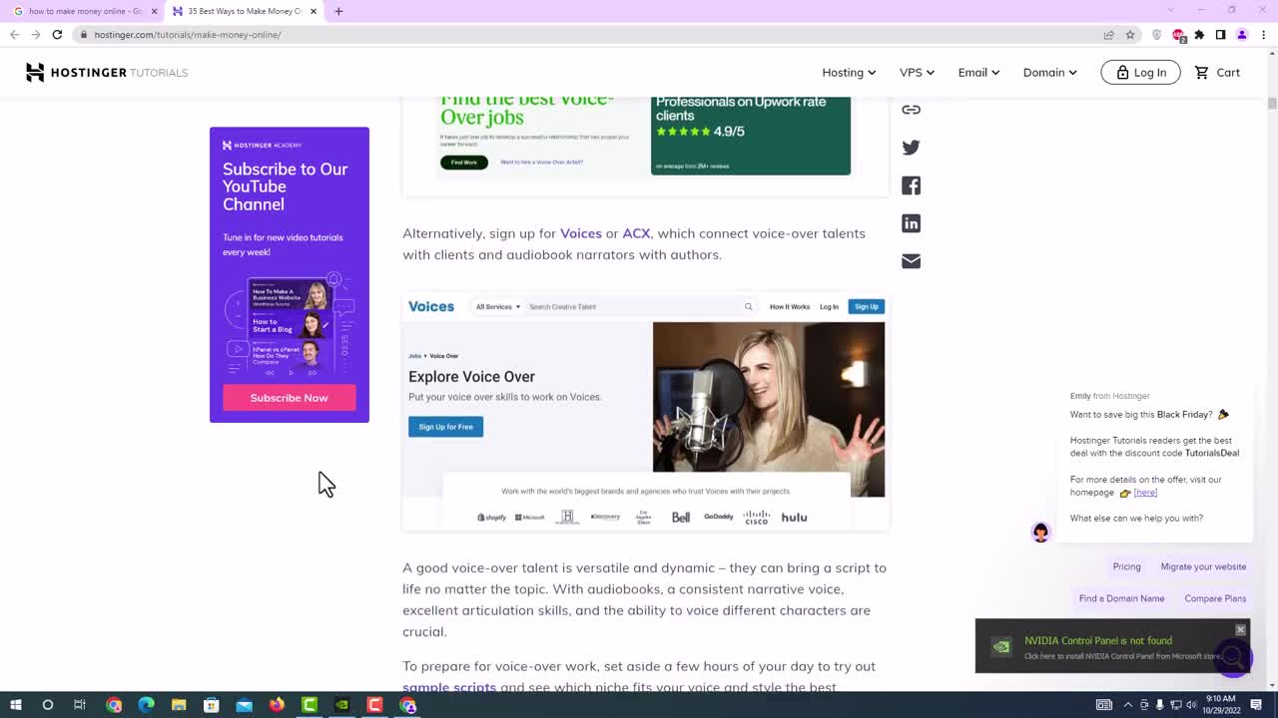Reload the page
This screenshot has height=718, width=1278.
pos(57,34)
